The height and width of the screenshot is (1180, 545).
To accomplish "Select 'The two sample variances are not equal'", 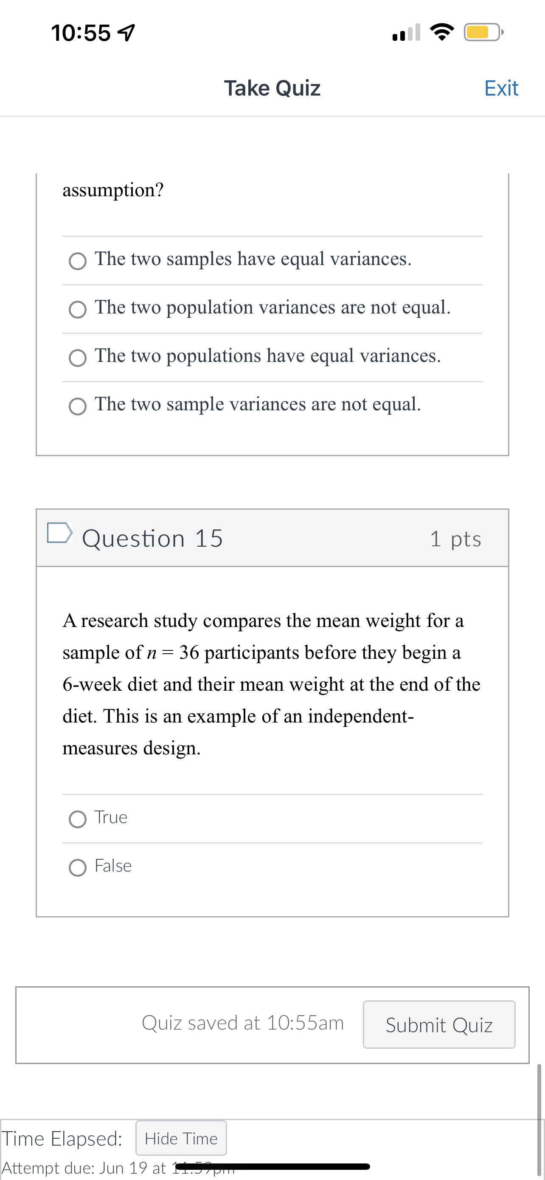I will click(78, 406).
